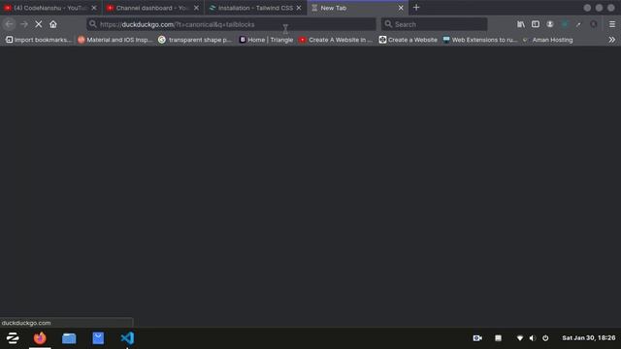Screen dimensions: 621x349
Task: Open Visual Studio Code from the taskbar
Action: (x=127, y=338)
